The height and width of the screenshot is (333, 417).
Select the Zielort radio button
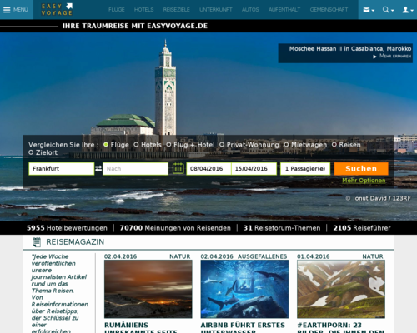(x=31, y=152)
